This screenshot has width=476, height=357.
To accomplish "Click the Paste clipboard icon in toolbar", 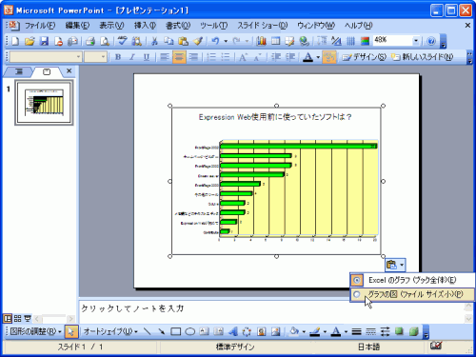I will (x=183, y=41).
